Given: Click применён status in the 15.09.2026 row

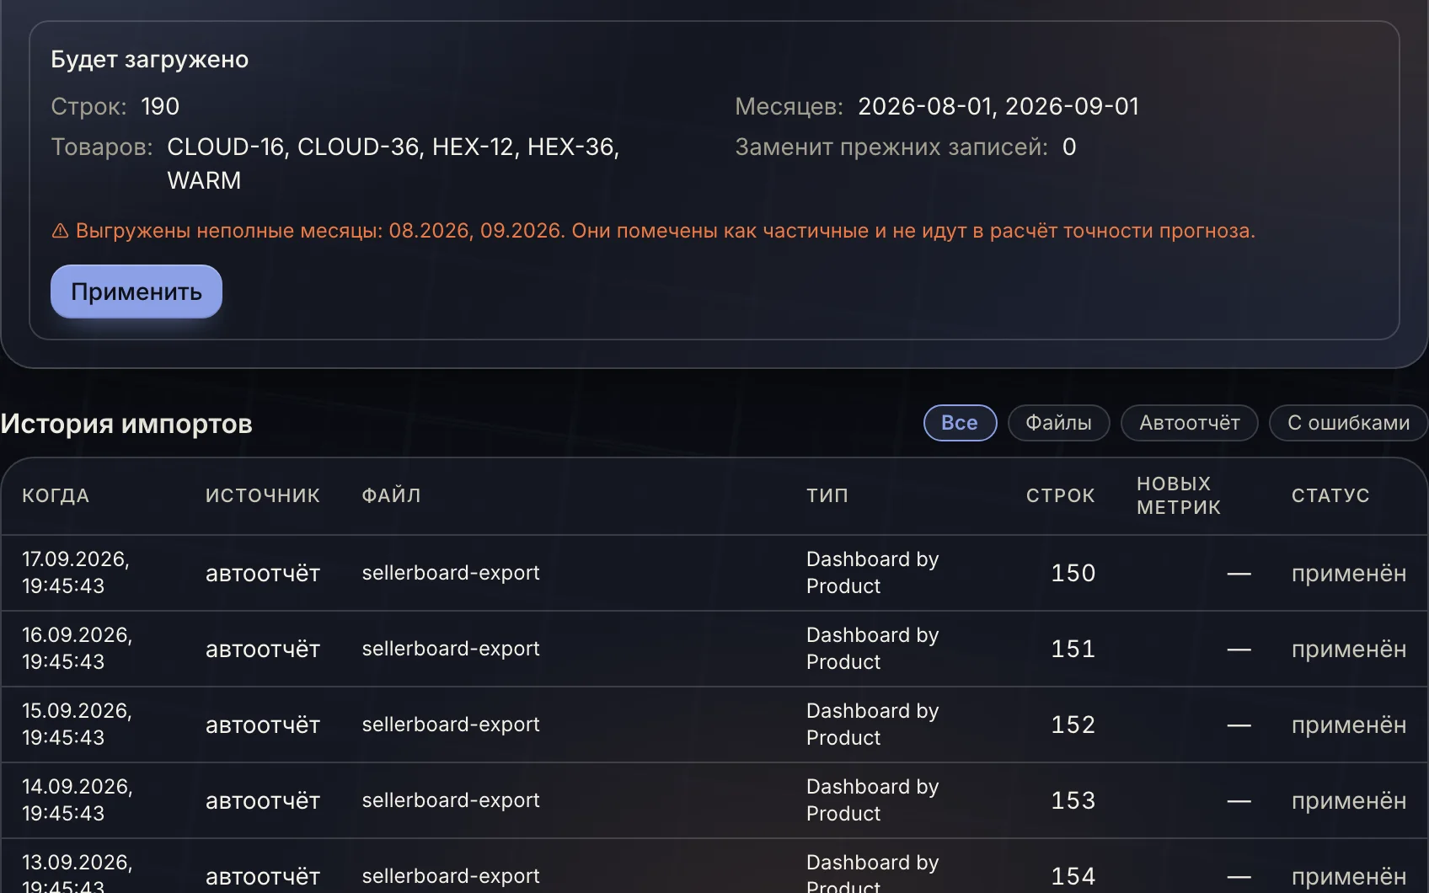Looking at the screenshot, I should (1349, 725).
